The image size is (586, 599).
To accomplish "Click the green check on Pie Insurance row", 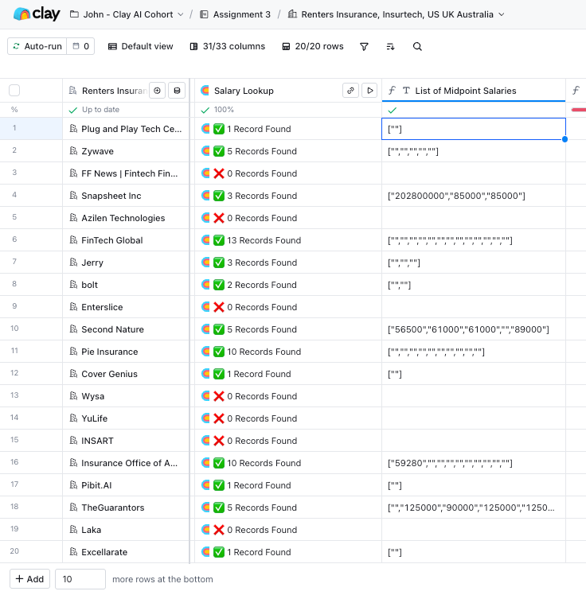I will tap(219, 352).
